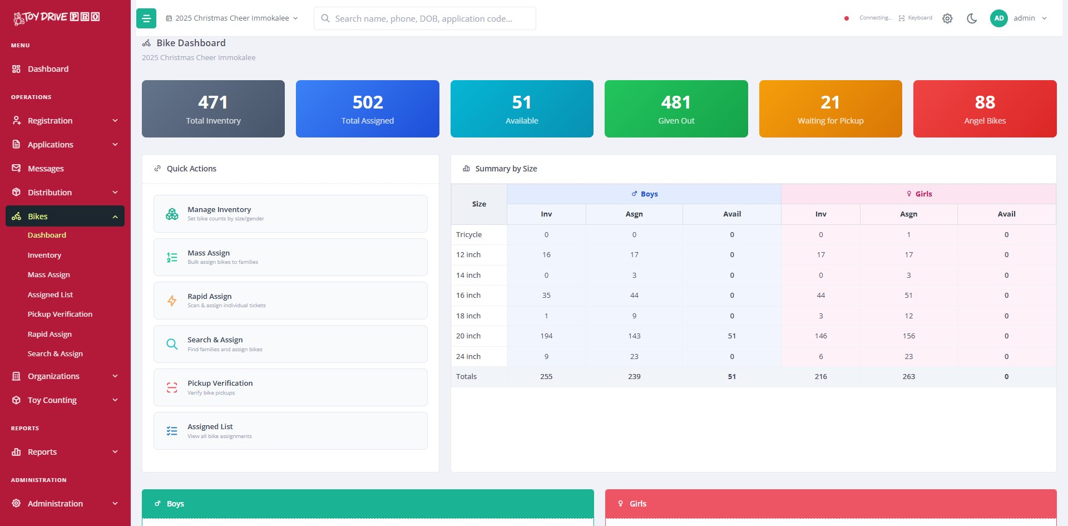Viewport: 1068px width, 526px height.
Task: Click the Quick Actions link icon
Action: (x=157, y=169)
